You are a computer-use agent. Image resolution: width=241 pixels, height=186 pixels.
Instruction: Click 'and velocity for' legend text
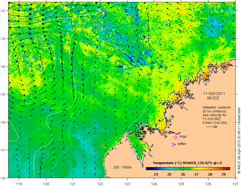[x=214, y=115]
